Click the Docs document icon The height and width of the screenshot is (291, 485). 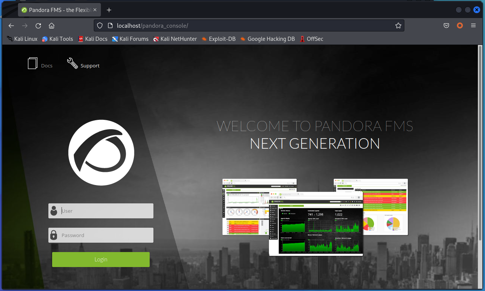point(33,63)
